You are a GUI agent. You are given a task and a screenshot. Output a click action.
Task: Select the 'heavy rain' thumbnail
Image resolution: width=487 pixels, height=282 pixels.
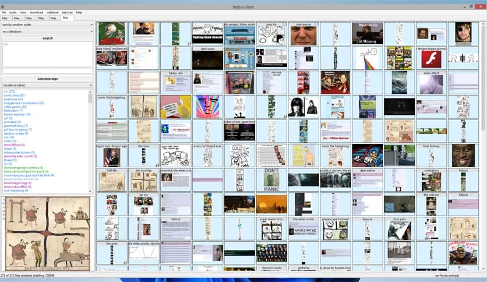click(175, 83)
